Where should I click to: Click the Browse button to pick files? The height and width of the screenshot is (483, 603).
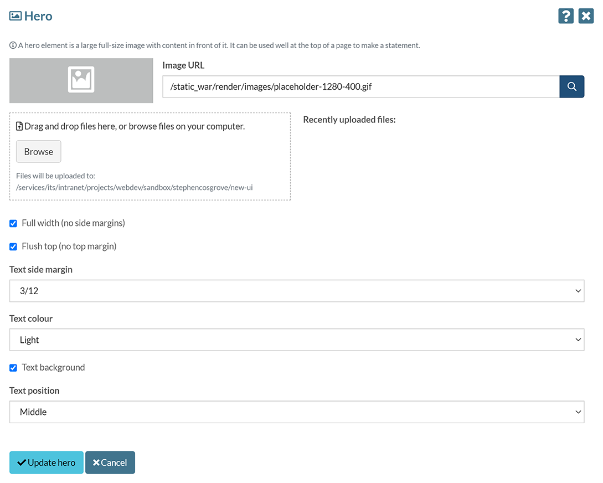pyautogui.click(x=38, y=151)
